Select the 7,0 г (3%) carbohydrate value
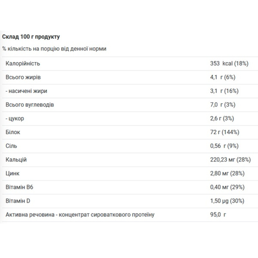This screenshot has width=258, height=258. [x=223, y=104]
